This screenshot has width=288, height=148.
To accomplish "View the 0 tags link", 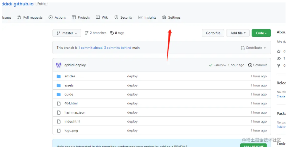I will pos(117,33).
